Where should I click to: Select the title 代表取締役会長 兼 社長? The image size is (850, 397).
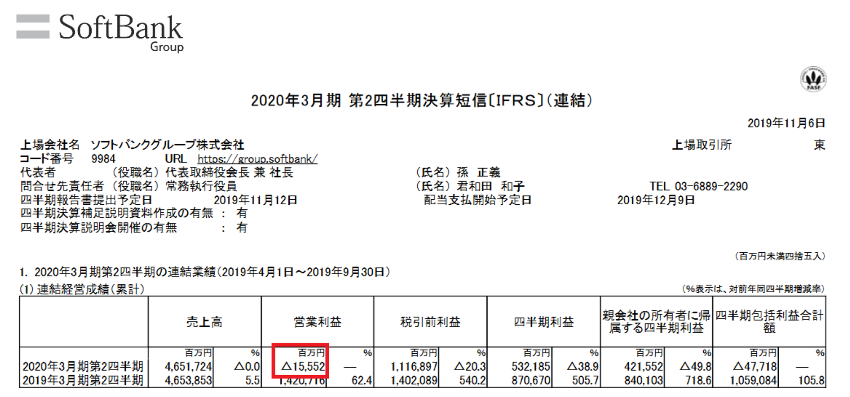pyautogui.click(x=229, y=172)
